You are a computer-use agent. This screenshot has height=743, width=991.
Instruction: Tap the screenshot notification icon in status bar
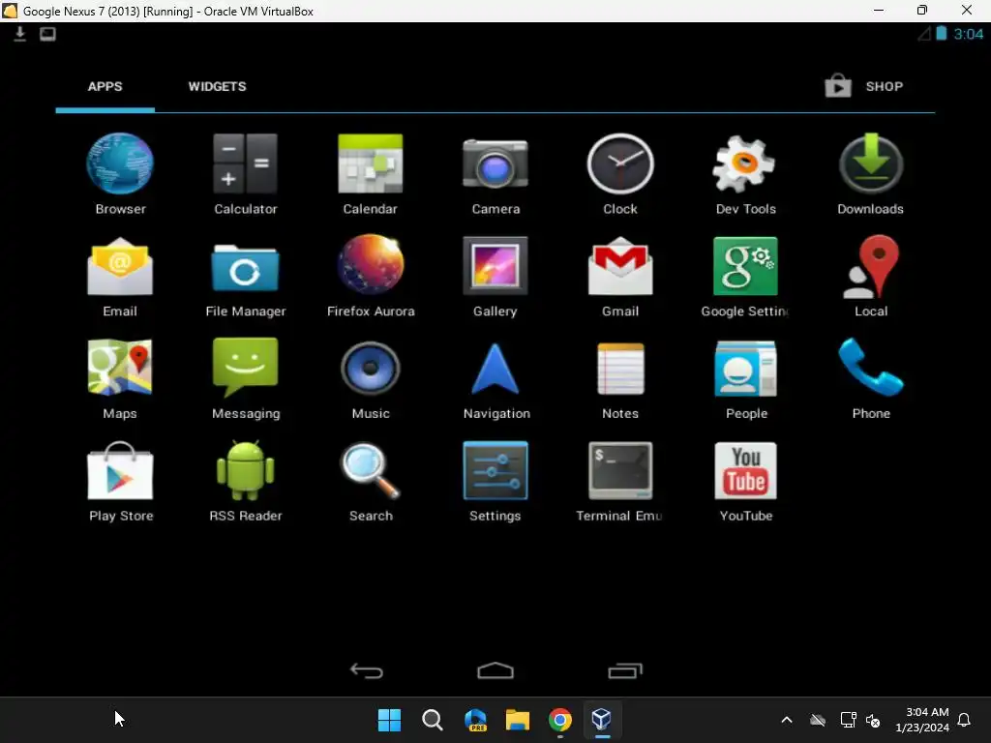pyautogui.click(x=47, y=34)
